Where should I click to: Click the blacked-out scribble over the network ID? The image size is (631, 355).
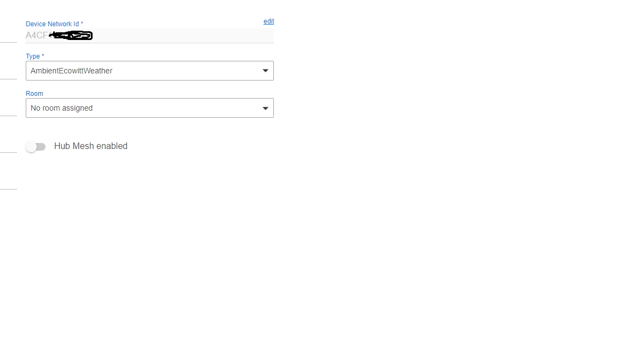(x=71, y=36)
